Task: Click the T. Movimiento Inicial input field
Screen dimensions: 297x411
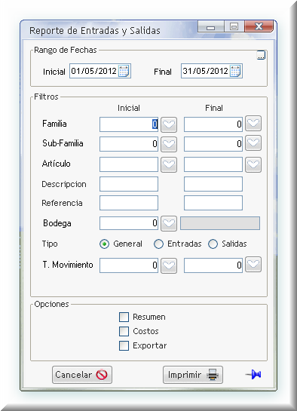Action: pyautogui.click(x=129, y=265)
